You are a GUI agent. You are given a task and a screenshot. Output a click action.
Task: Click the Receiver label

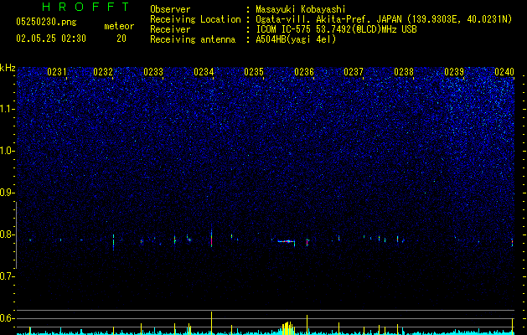(x=170, y=29)
